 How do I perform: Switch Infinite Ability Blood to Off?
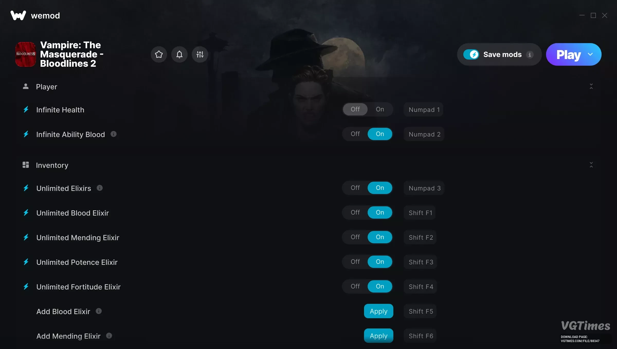tap(355, 134)
